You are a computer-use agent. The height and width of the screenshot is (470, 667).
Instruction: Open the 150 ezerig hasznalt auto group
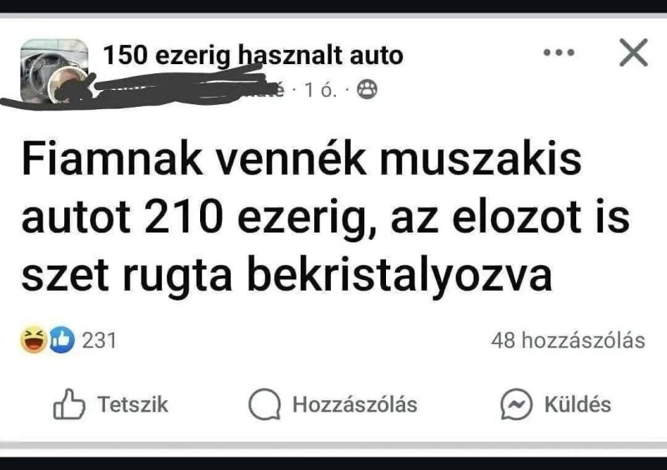pyautogui.click(x=253, y=55)
